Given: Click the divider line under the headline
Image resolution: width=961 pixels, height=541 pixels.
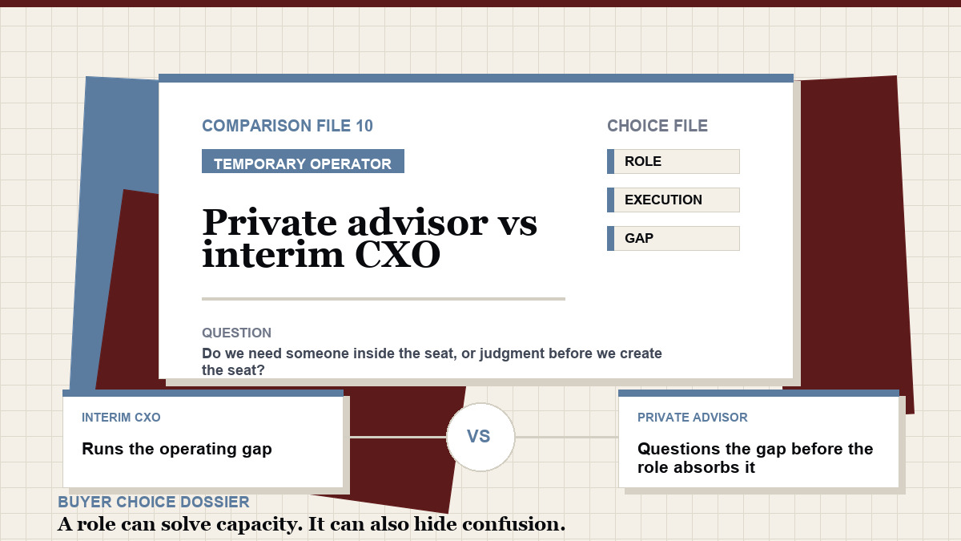Looking at the screenshot, I should [384, 299].
